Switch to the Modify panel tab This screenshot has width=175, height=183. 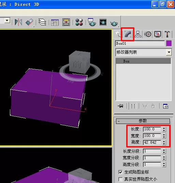point(128,34)
